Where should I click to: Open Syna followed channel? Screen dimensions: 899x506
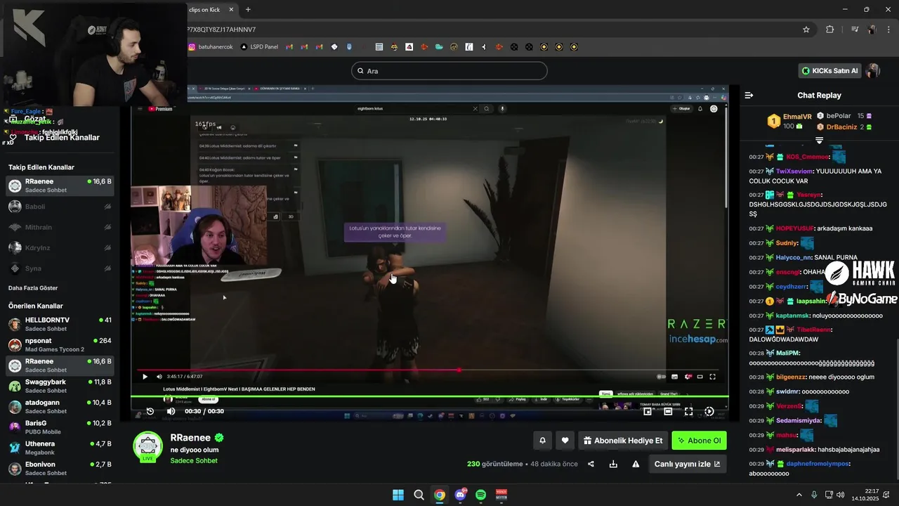click(60, 268)
